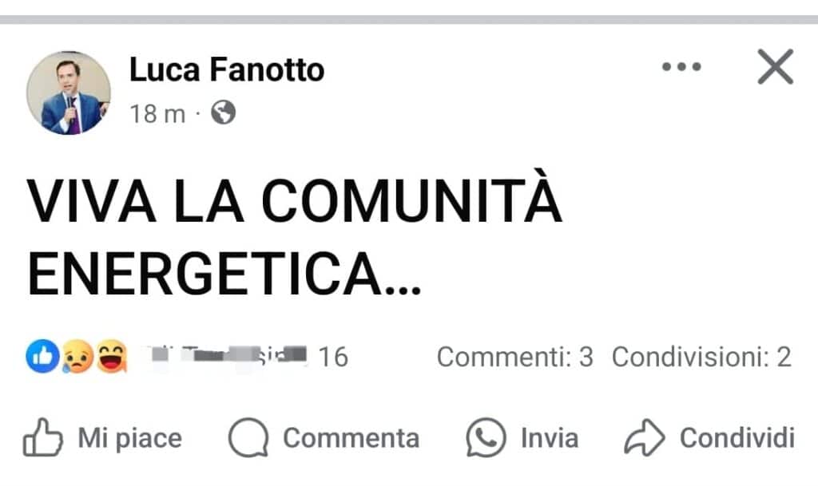Click the Mi piace label
818x486 pixels.
(x=130, y=438)
